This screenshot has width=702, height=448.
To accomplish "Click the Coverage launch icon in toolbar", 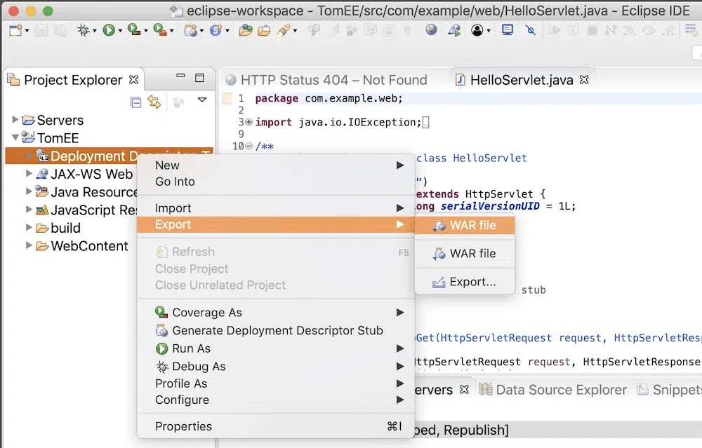I will click(x=133, y=30).
